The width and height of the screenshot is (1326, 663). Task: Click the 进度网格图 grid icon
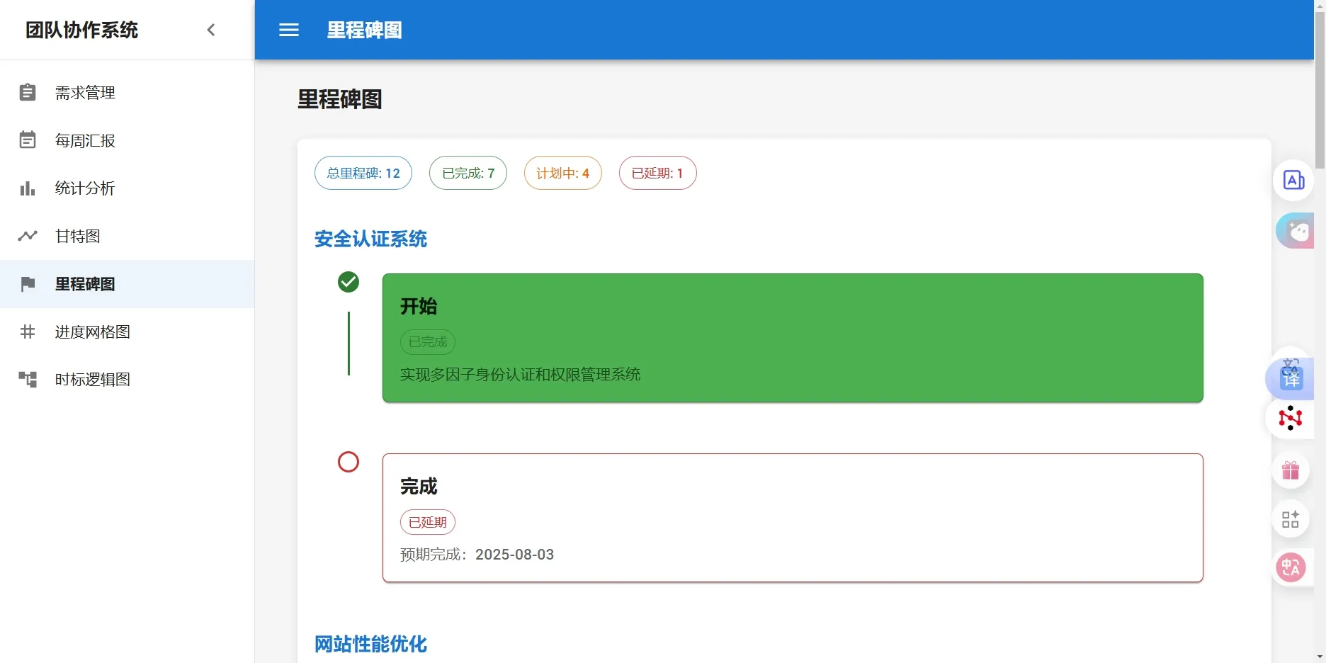click(28, 331)
